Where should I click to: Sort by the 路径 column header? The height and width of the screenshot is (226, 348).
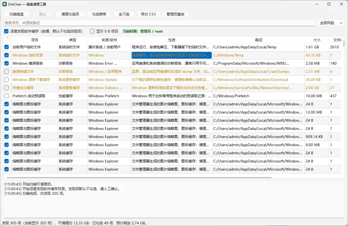(258, 40)
